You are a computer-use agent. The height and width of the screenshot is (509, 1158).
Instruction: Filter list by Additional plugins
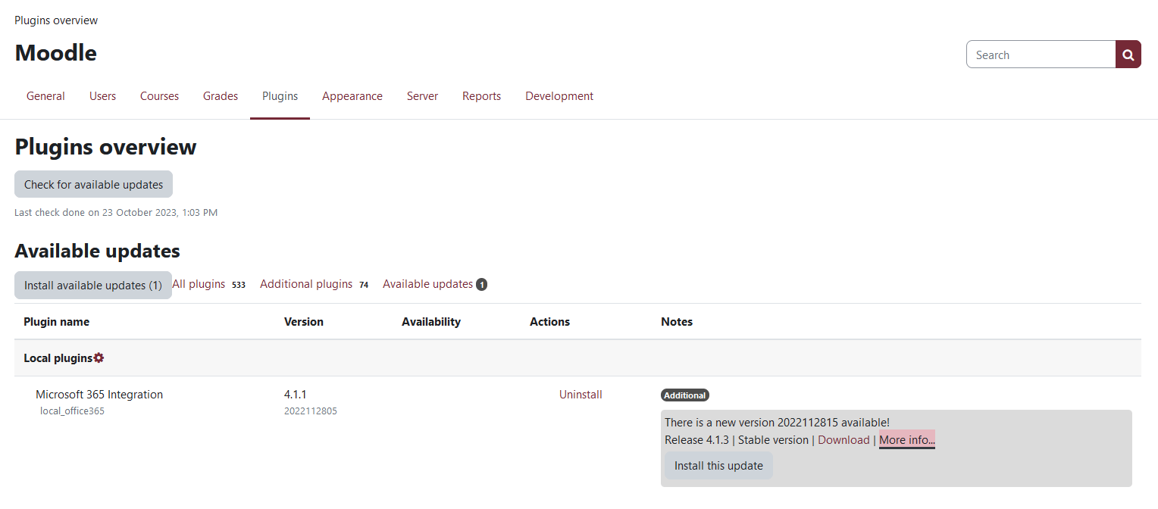coord(306,284)
